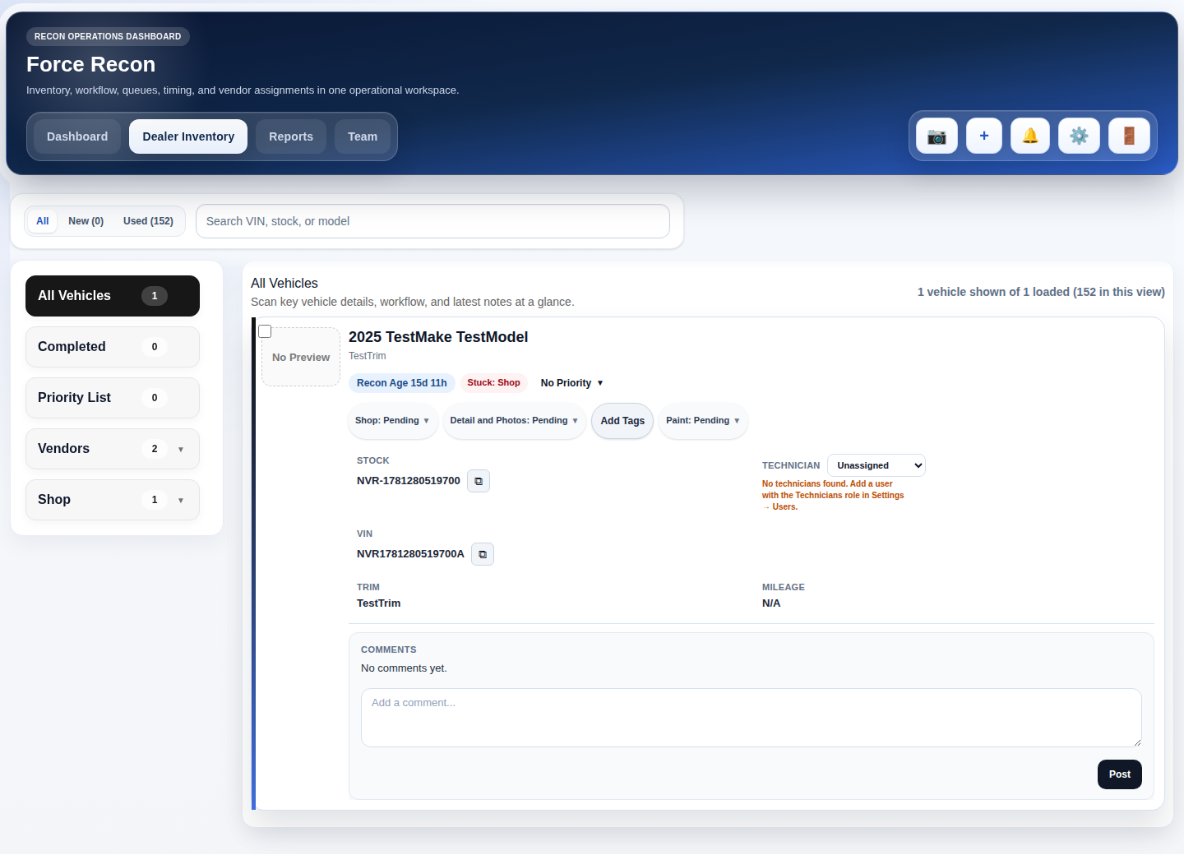Image resolution: width=1184 pixels, height=855 pixels.
Task: Switch to the Dashboard tab
Action: [77, 136]
